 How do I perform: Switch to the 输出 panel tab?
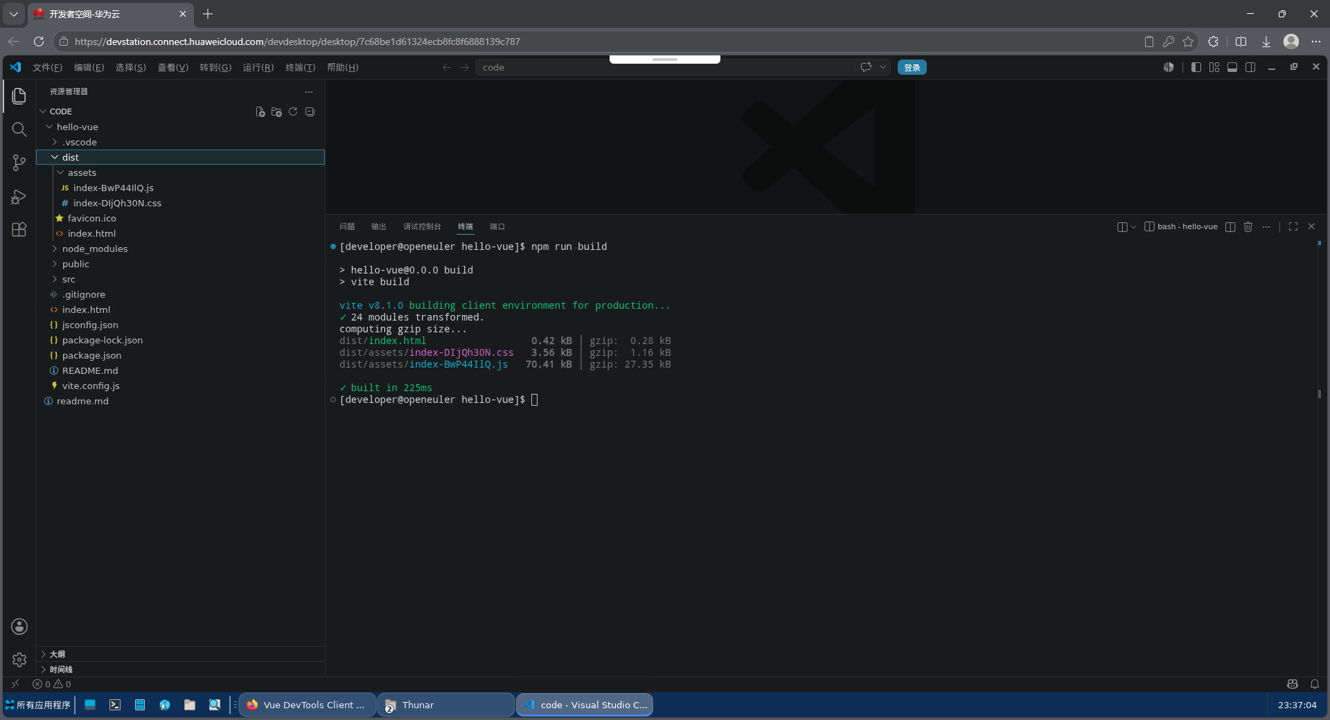379,226
